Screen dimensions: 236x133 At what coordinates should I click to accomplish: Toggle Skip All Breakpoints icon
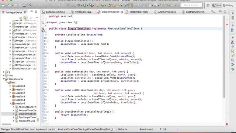(x=30, y=5)
